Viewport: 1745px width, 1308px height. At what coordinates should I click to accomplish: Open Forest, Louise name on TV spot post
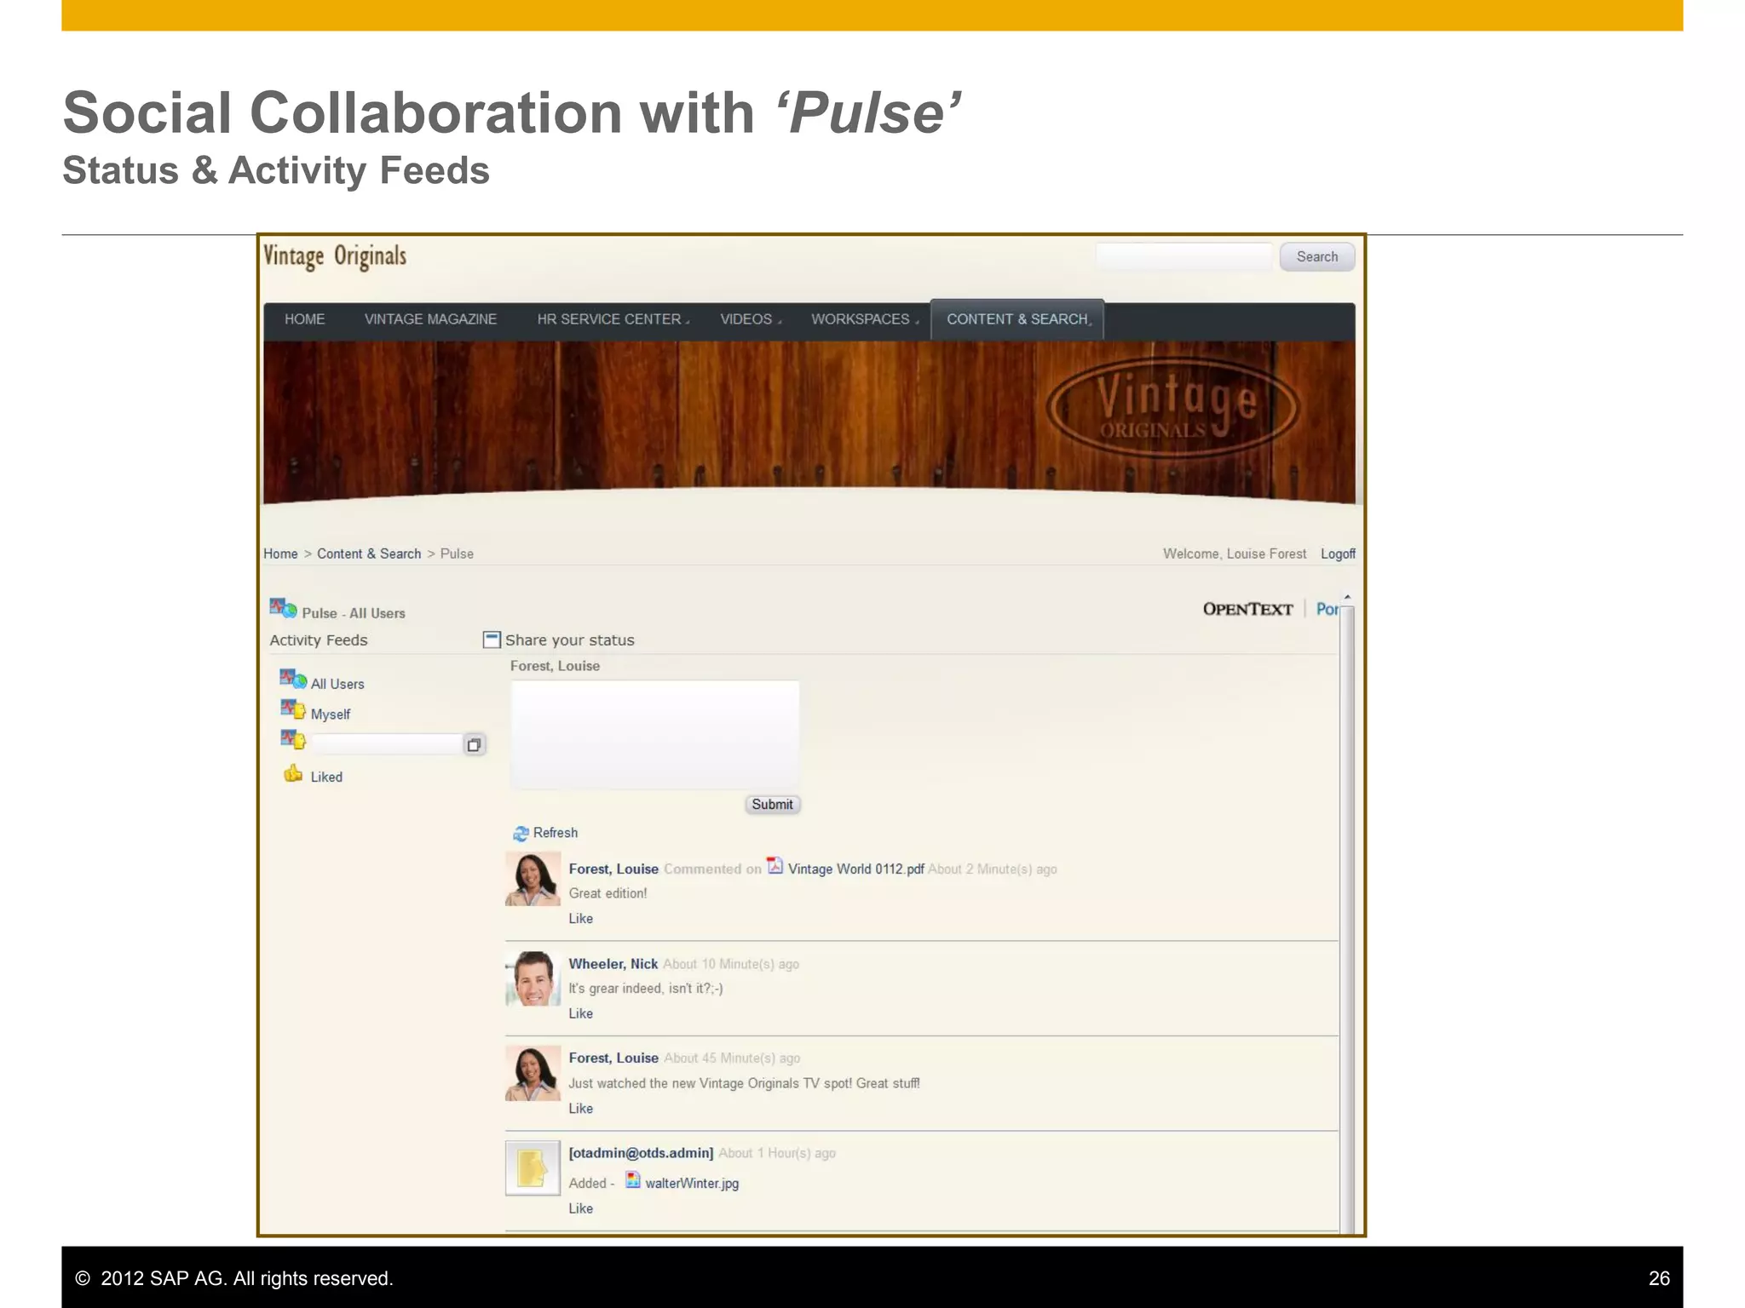click(x=613, y=1058)
